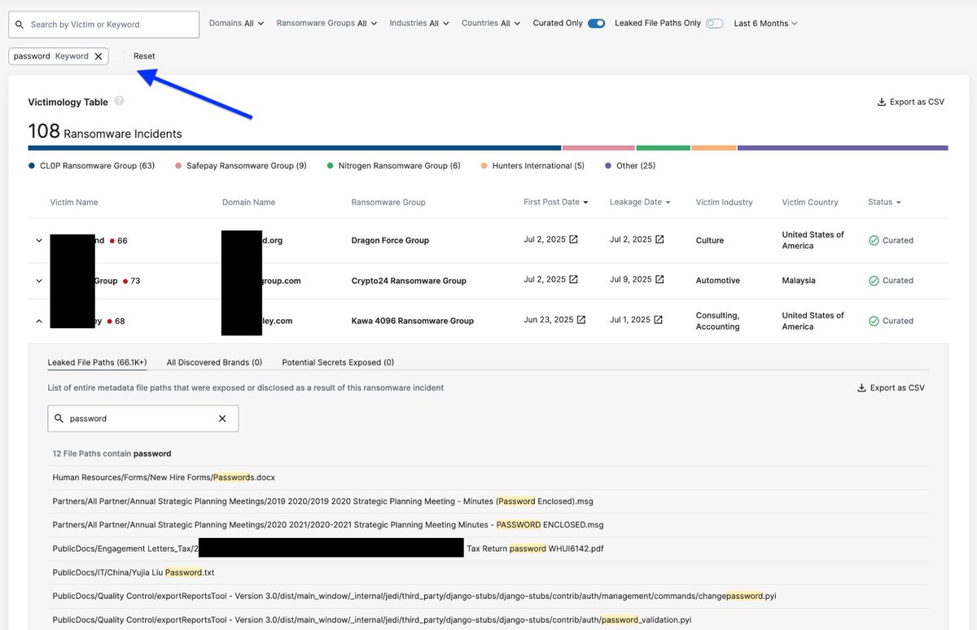Select the Tax Return password WHUI6142.pdf path
The height and width of the screenshot is (630, 977).
(x=488, y=549)
